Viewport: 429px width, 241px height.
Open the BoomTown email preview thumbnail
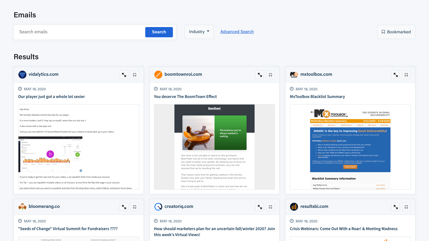coord(215,147)
